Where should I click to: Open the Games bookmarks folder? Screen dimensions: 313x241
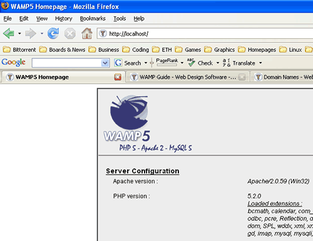[188, 49]
